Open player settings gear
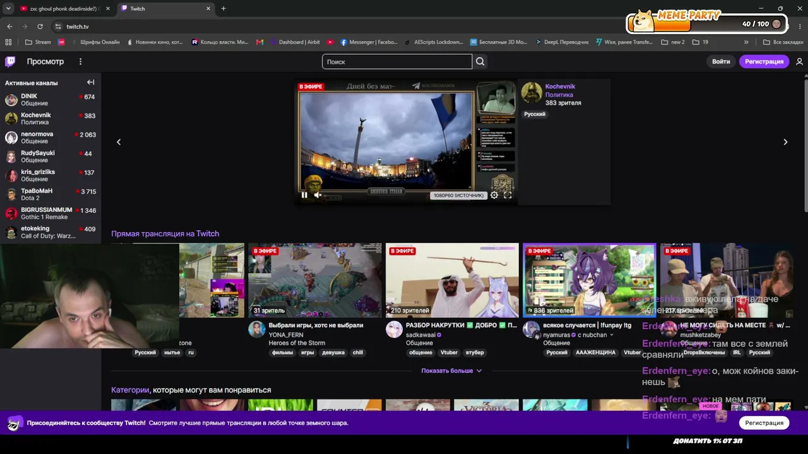This screenshot has width=808, height=454. pos(494,195)
